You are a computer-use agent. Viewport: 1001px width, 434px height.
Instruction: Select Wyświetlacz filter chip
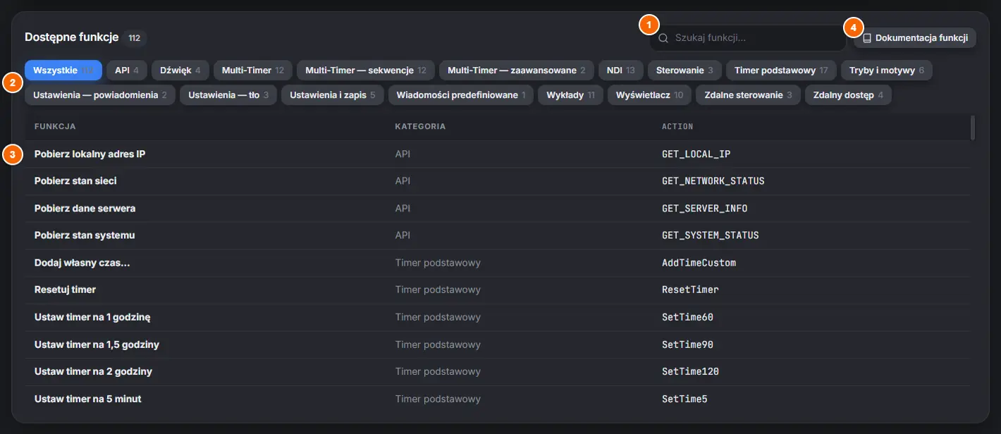(x=650, y=95)
